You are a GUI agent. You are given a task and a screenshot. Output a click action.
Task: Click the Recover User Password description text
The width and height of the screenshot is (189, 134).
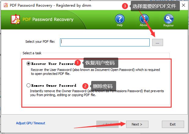coord(95,72)
